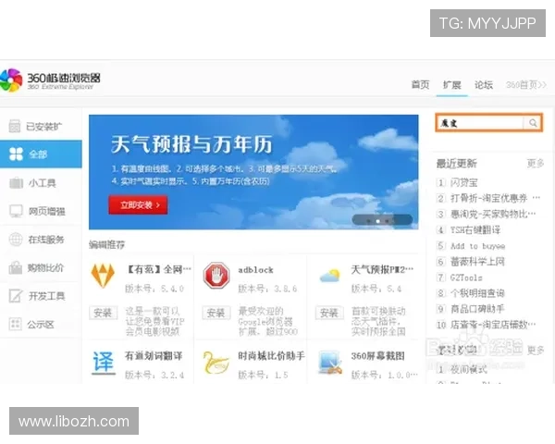
Task: Select 开发工具 category label
Action: pos(47,296)
